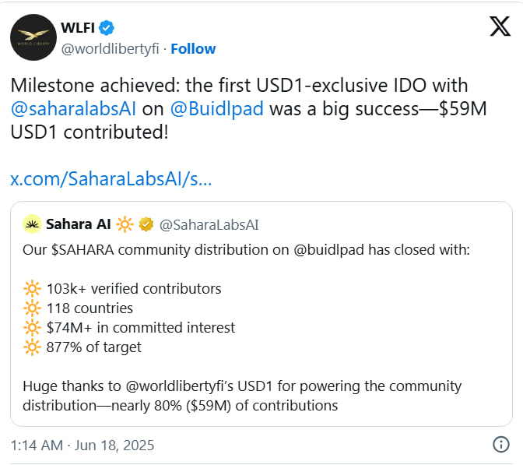Click the sun emoji after Sahara AI name
523x465 pixels.
pyautogui.click(x=125, y=225)
